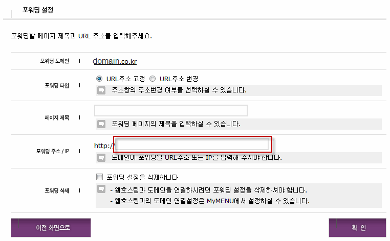
Task: Open the domain.co.kr link
Action: coord(115,61)
